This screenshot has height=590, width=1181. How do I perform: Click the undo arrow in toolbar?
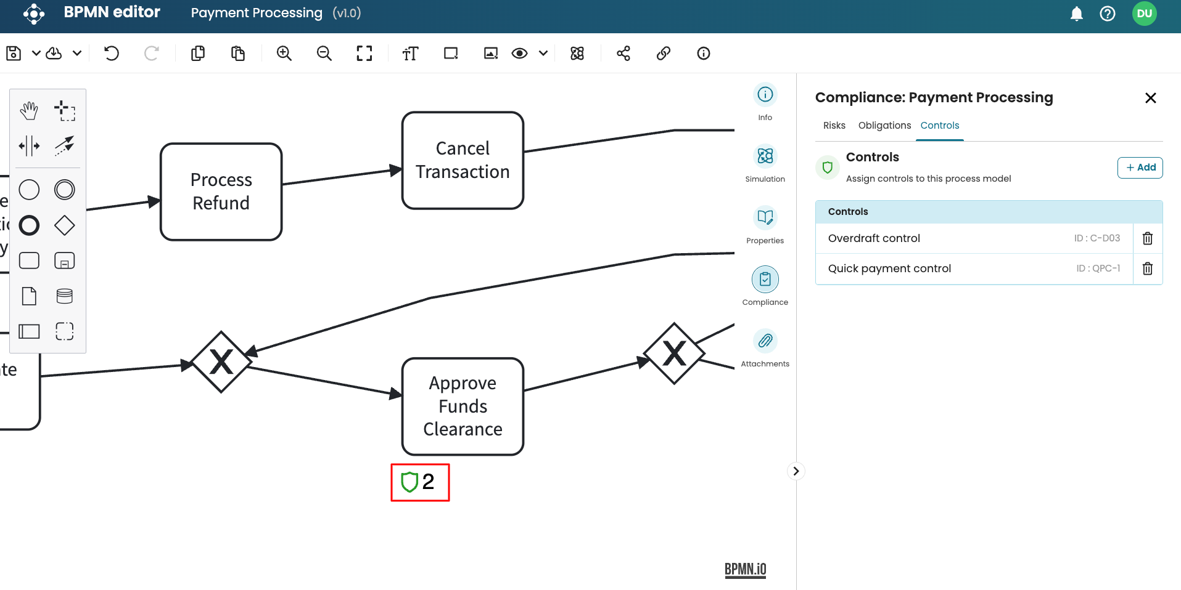tap(112, 54)
